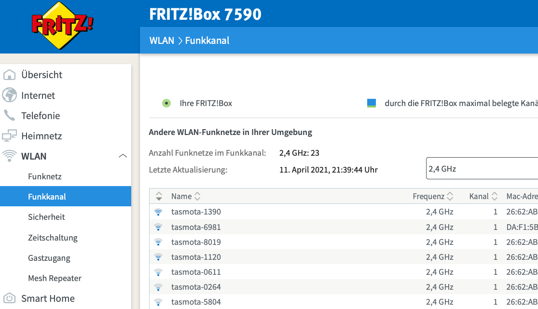Image resolution: width=538 pixels, height=309 pixels.
Task: Sort table by Frequenz column arrows
Action: tap(450, 196)
